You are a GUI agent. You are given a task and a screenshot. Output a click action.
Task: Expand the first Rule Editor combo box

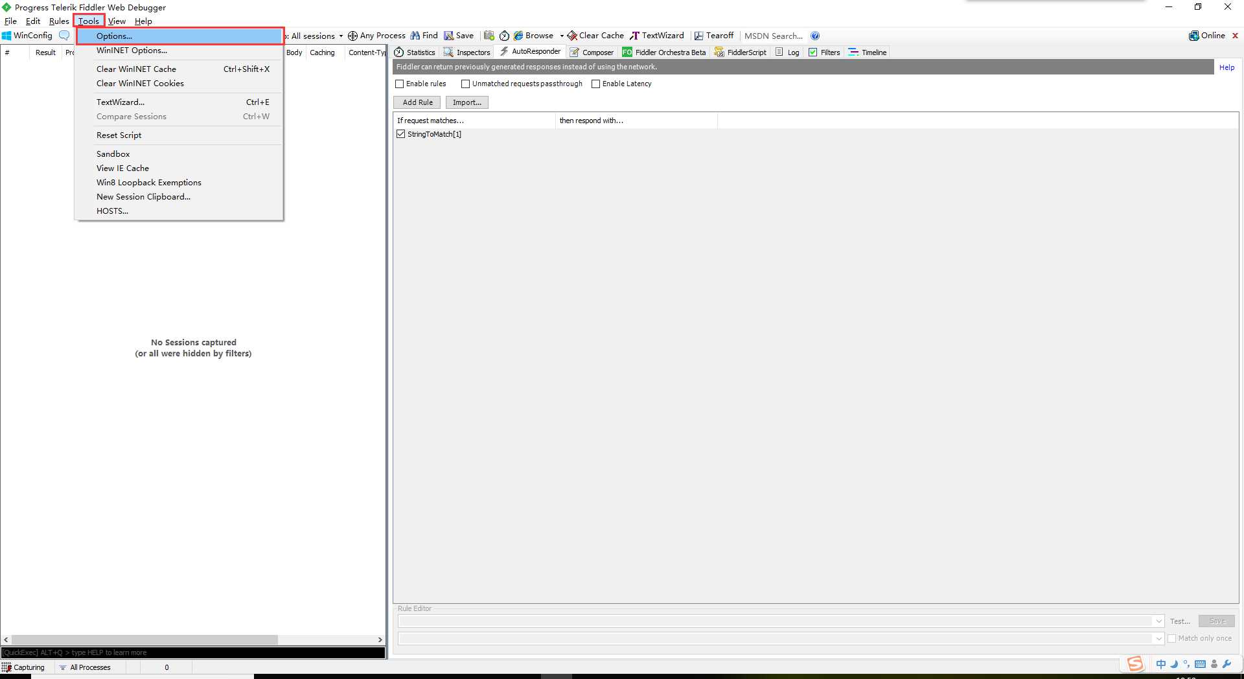pos(1159,621)
